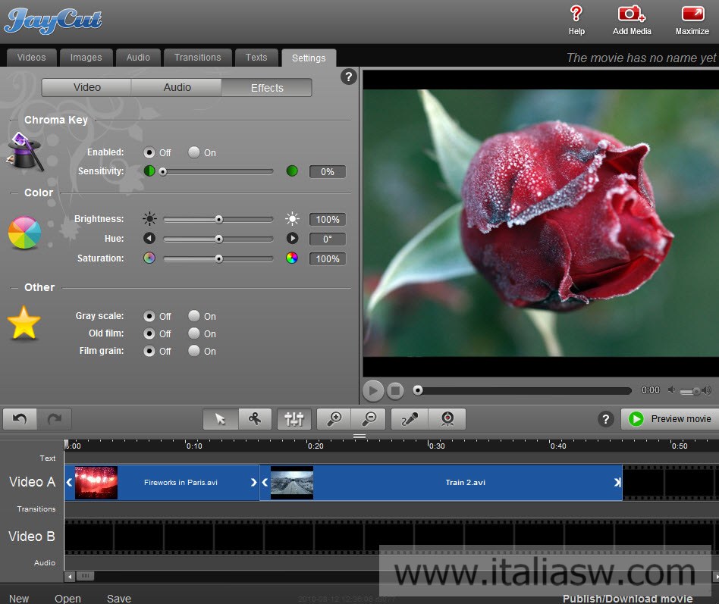This screenshot has width=719, height=604.
Task: Click left edge arrow of Train 2 clip
Action: pyautogui.click(x=265, y=482)
